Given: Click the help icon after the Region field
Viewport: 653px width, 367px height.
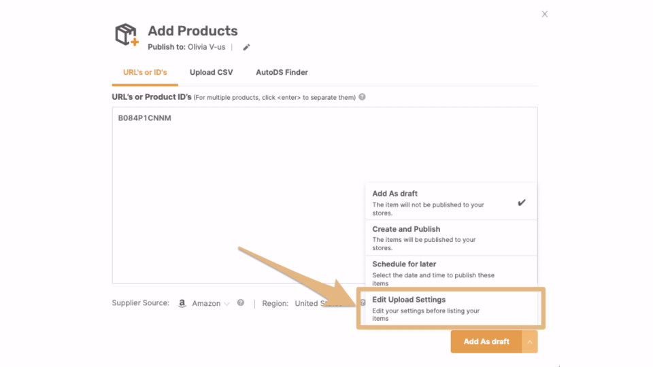Looking at the screenshot, I should pyautogui.click(x=363, y=303).
